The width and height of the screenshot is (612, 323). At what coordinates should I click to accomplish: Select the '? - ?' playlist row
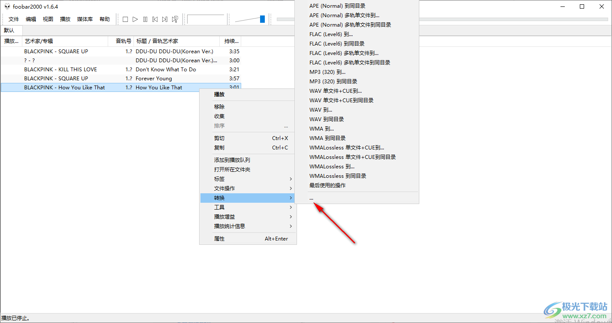tap(121, 61)
